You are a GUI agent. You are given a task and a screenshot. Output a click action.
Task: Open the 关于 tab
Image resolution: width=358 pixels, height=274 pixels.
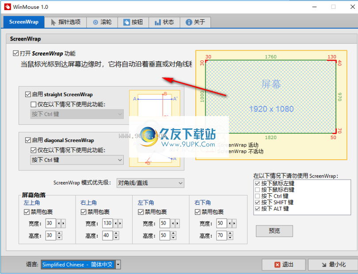tap(195, 22)
